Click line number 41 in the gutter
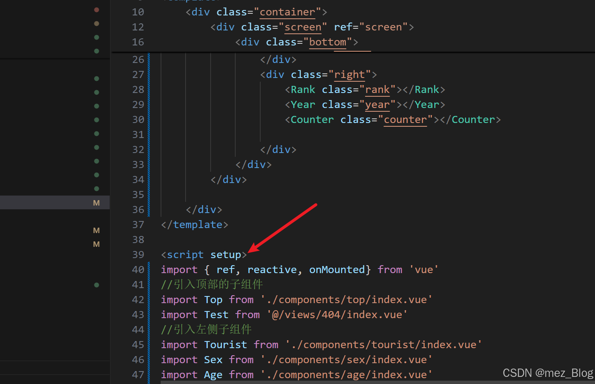595x384 pixels. tap(138, 285)
